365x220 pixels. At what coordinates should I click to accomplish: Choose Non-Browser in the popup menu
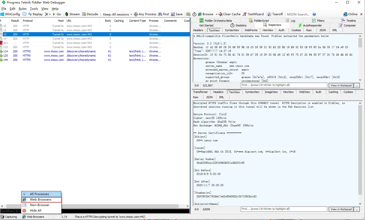(x=41, y=205)
